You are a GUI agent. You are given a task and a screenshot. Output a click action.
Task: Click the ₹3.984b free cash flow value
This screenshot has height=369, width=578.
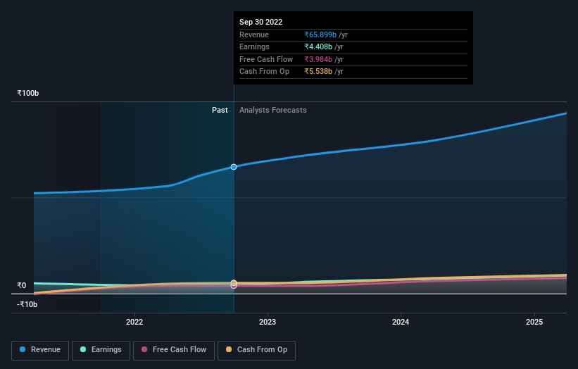click(x=318, y=59)
